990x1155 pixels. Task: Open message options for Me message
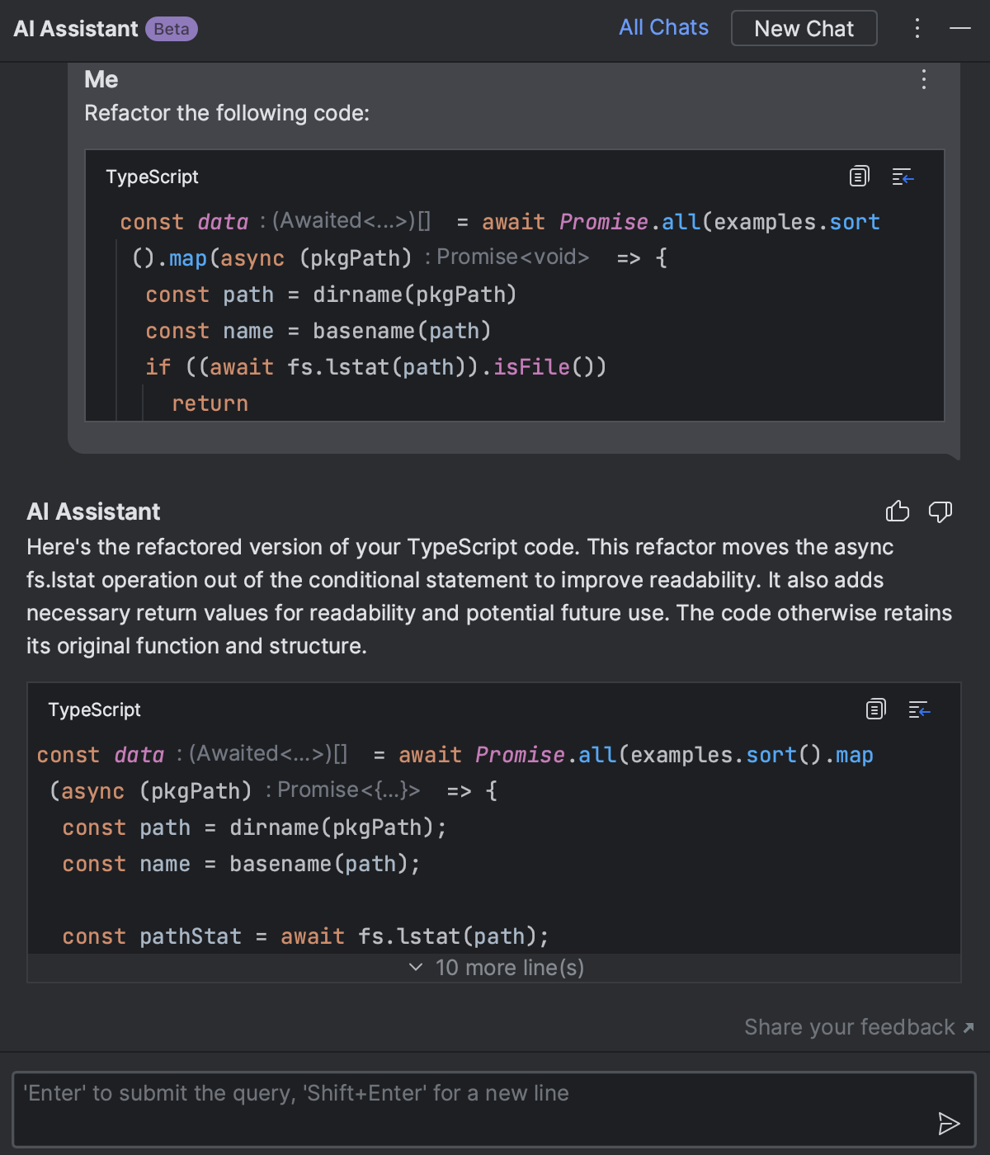point(924,79)
